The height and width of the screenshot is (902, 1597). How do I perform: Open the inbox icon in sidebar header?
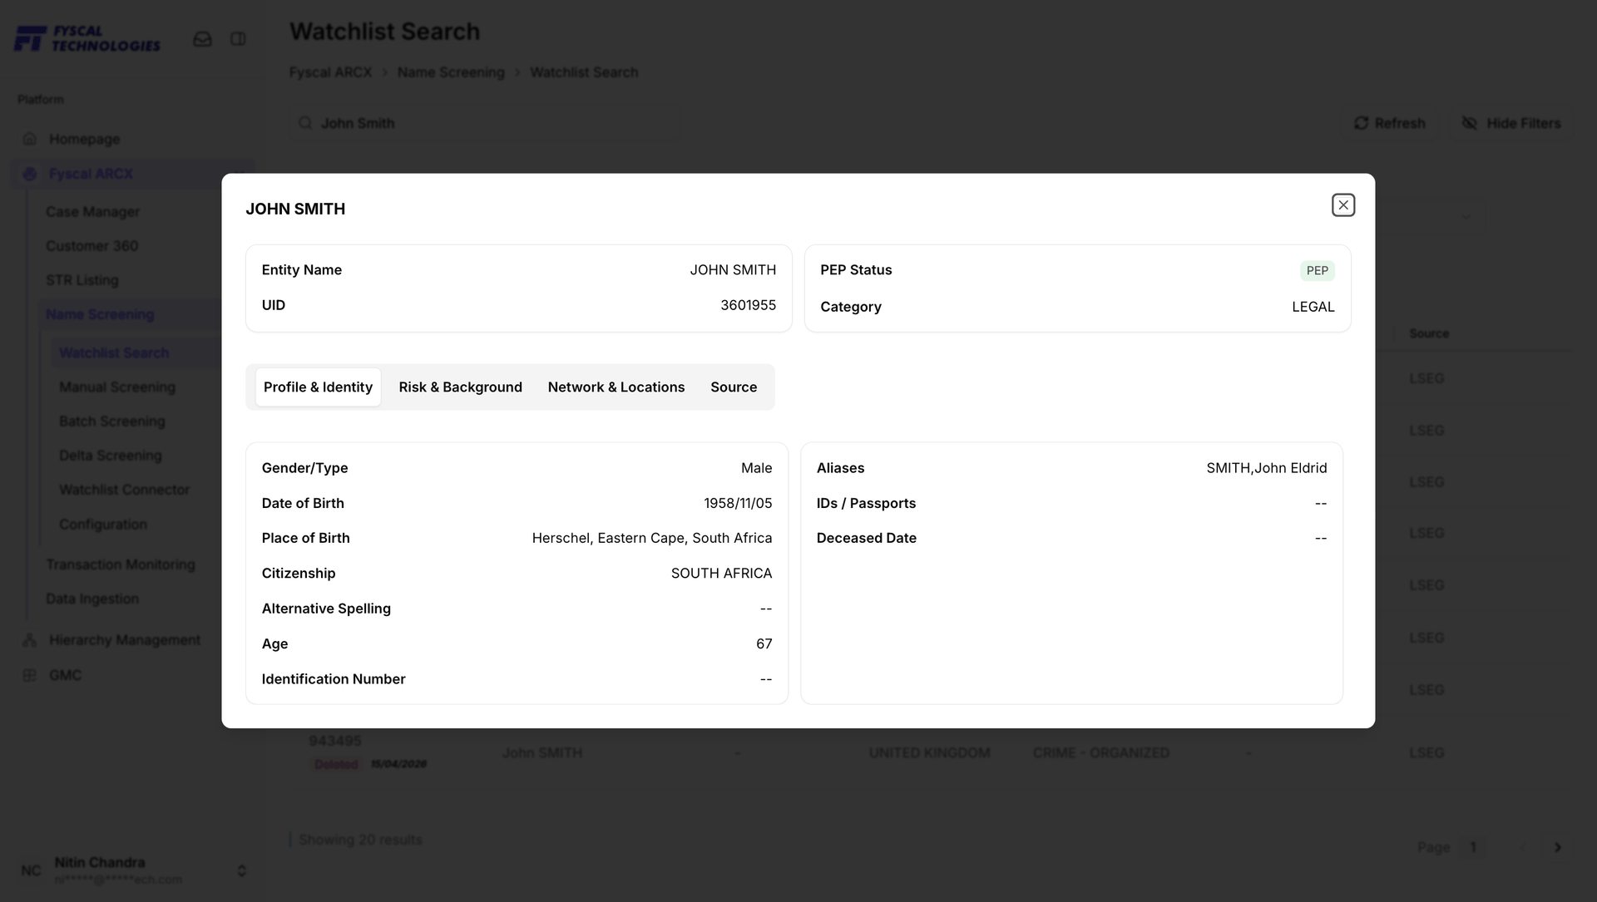[202, 39]
